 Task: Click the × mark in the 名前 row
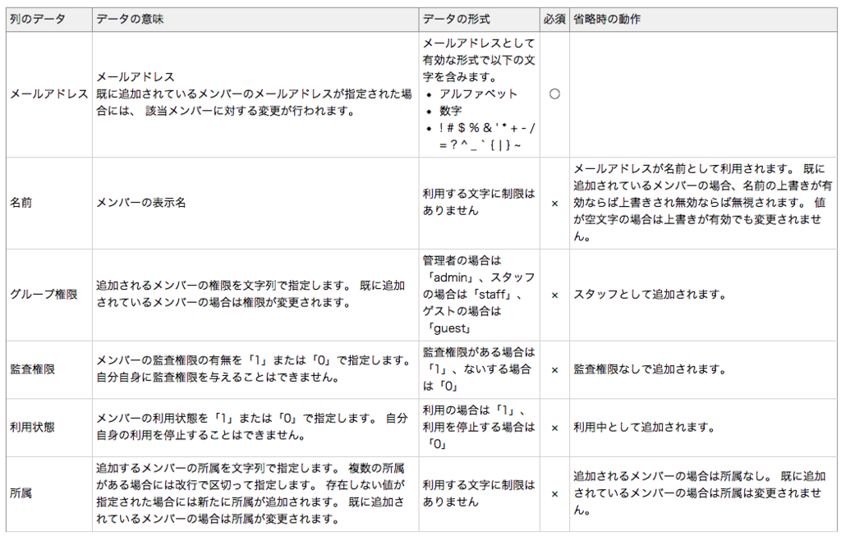554,204
